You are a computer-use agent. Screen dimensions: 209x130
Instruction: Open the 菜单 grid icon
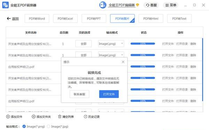[167, 5]
